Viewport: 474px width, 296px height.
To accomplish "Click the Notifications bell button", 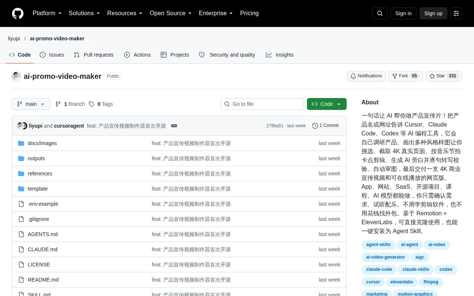I will (366, 76).
